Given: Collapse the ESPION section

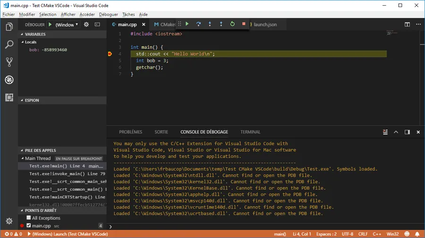Looking at the screenshot, I should point(62,100).
